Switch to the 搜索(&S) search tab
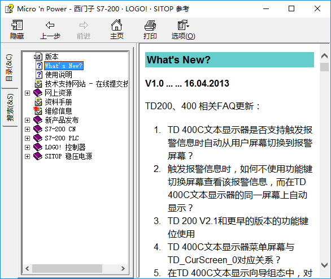The image size is (331, 279). tap(10, 108)
